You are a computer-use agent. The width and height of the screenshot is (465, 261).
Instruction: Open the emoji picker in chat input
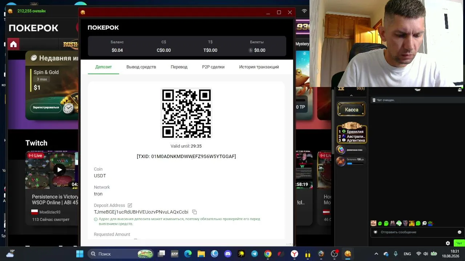pos(460,232)
